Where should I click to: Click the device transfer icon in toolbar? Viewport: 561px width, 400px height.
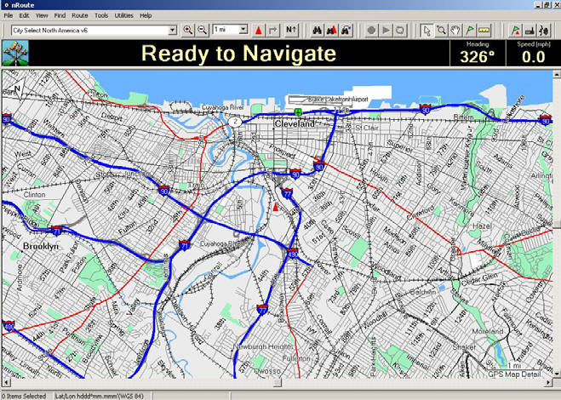[x=530, y=31]
